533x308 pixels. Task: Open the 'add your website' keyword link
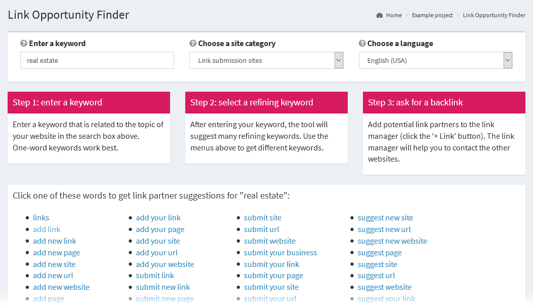tap(164, 264)
